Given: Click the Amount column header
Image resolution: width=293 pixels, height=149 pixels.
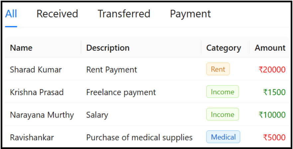Looking at the screenshot, I should tap(270, 48).
